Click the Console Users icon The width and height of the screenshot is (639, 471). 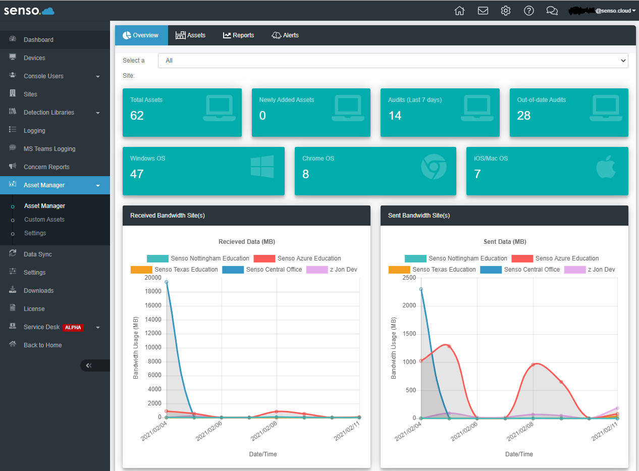point(13,76)
